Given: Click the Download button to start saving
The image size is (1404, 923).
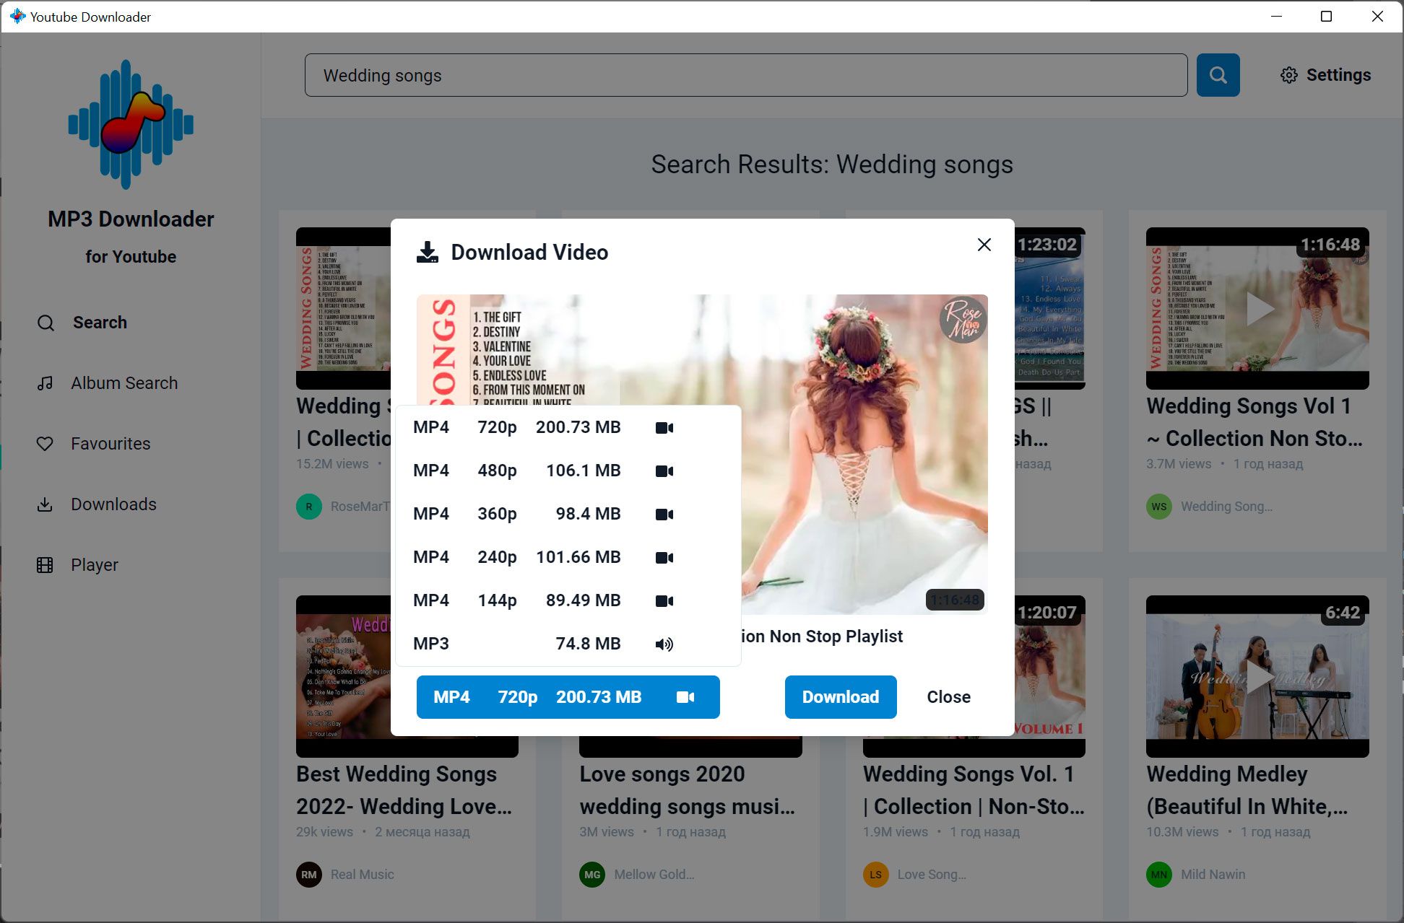Looking at the screenshot, I should [840, 696].
